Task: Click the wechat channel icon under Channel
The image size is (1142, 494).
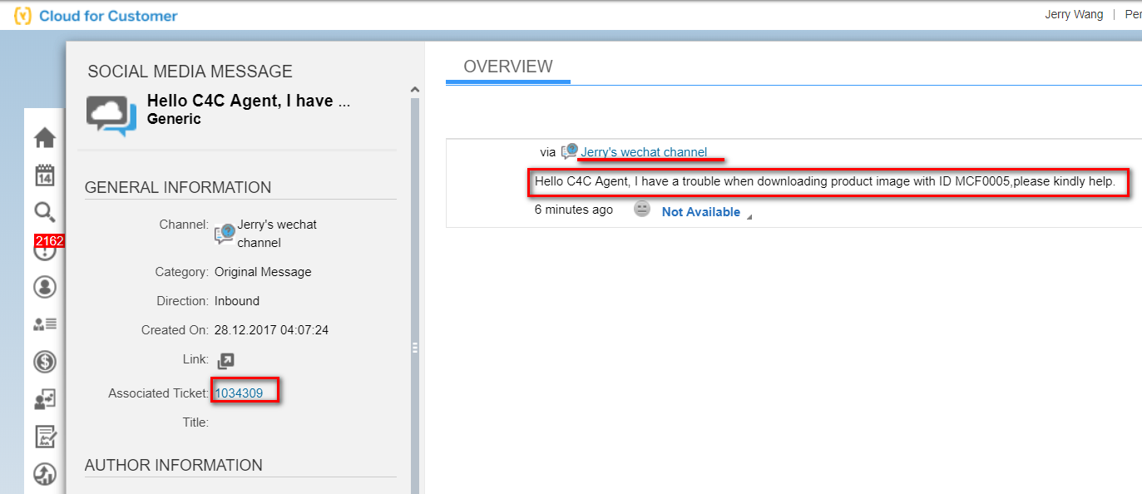Action: click(x=225, y=235)
